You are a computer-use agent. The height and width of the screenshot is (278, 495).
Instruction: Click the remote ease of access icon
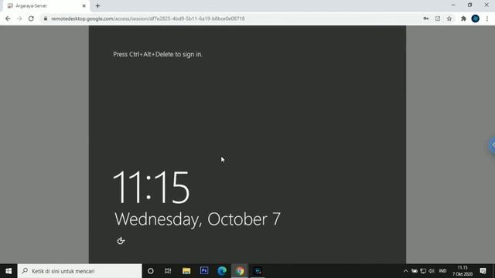[x=121, y=241]
